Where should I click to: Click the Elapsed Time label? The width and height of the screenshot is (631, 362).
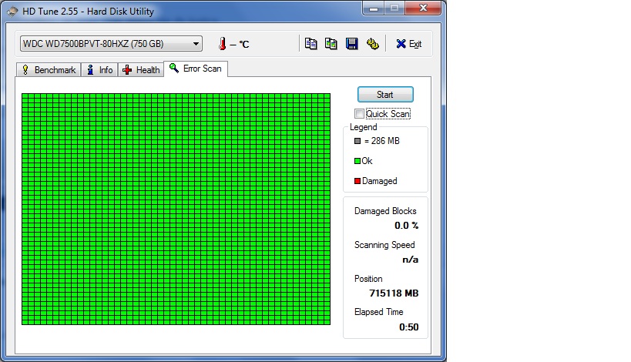click(379, 312)
